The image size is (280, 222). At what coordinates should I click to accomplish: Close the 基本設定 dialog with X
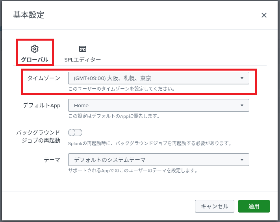264,15
